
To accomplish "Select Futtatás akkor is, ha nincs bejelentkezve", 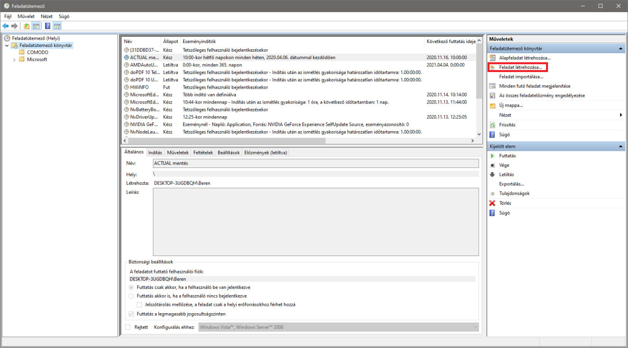I will [131, 296].
